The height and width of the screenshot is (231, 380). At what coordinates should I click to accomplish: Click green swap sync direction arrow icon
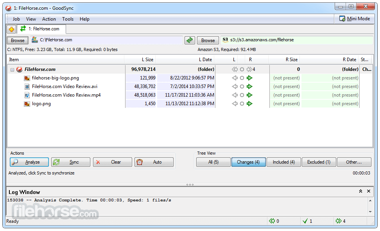click(x=190, y=40)
